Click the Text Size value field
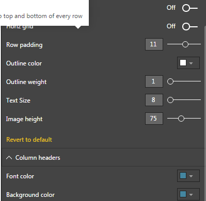Screen dimensions: 206x201 [x=154, y=100]
